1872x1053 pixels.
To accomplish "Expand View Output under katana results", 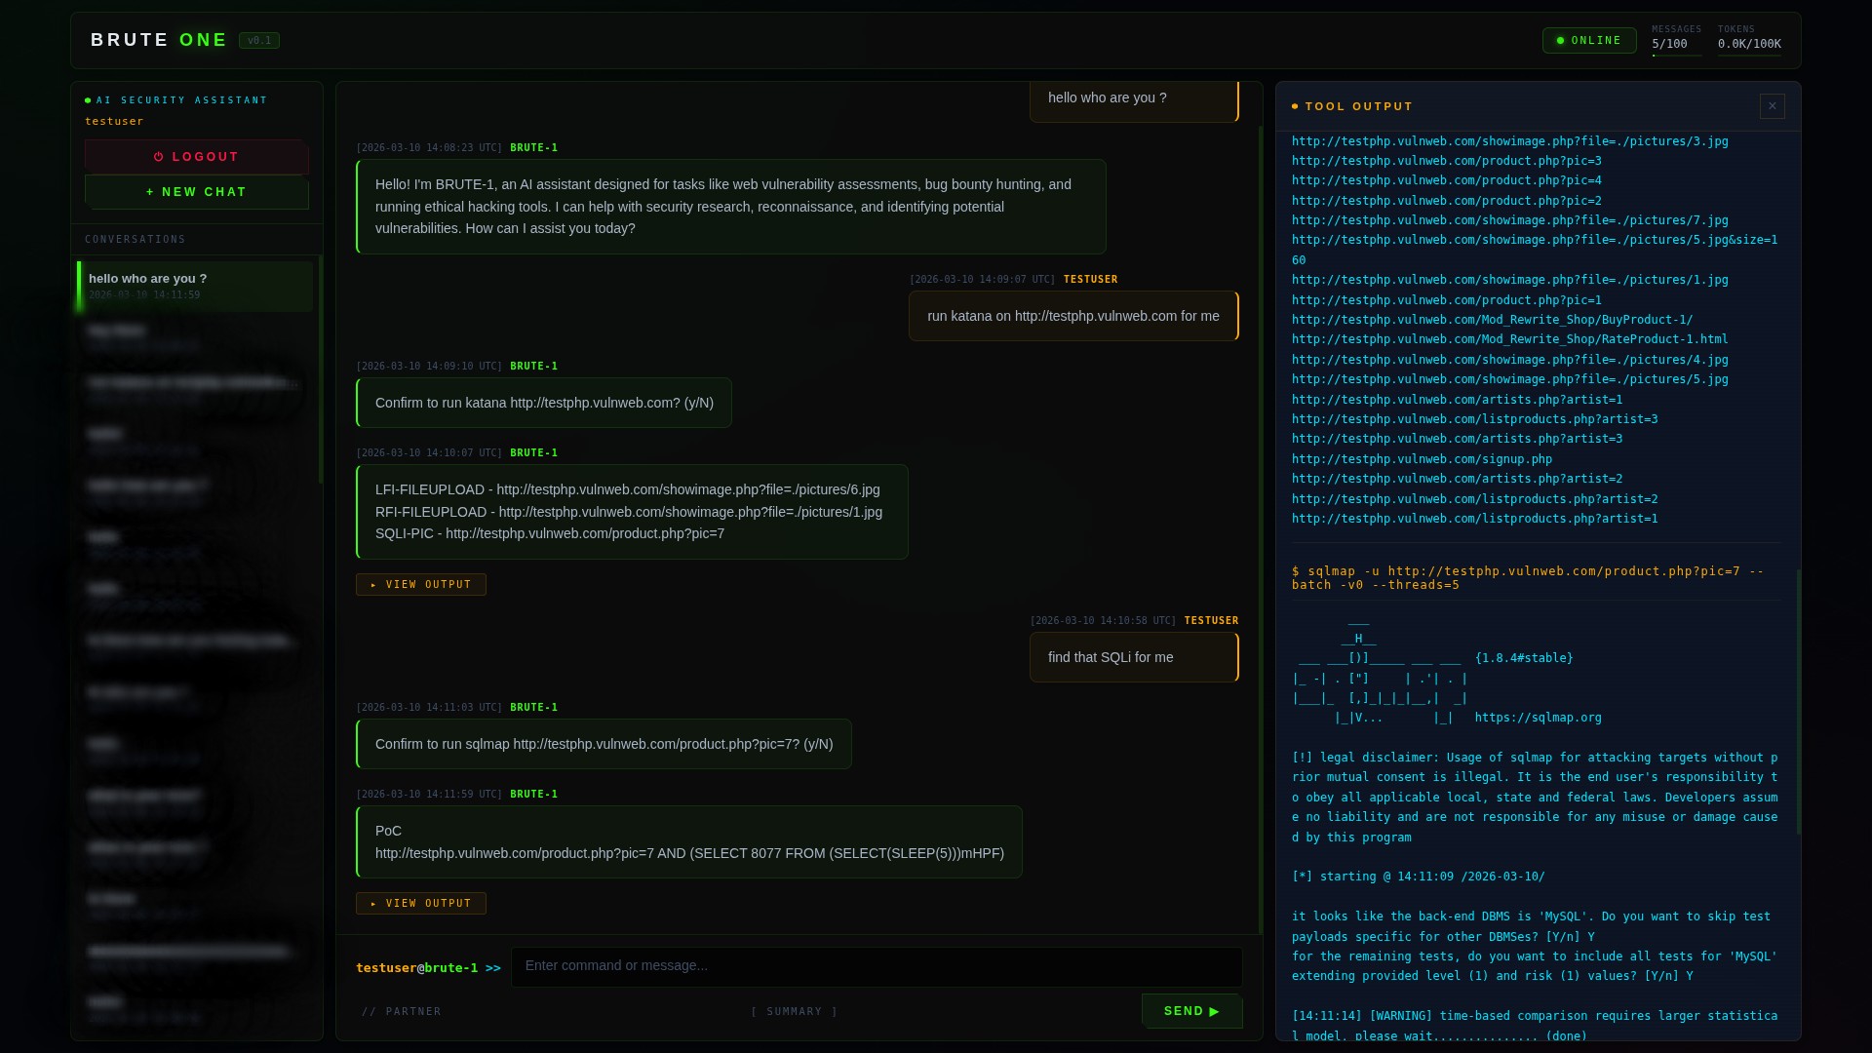I will click(x=420, y=585).
